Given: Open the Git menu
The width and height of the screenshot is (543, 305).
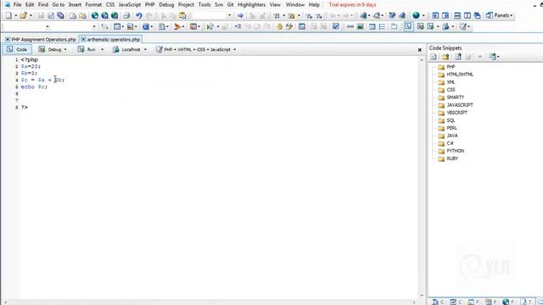Looking at the screenshot, I should pos(230,5).
